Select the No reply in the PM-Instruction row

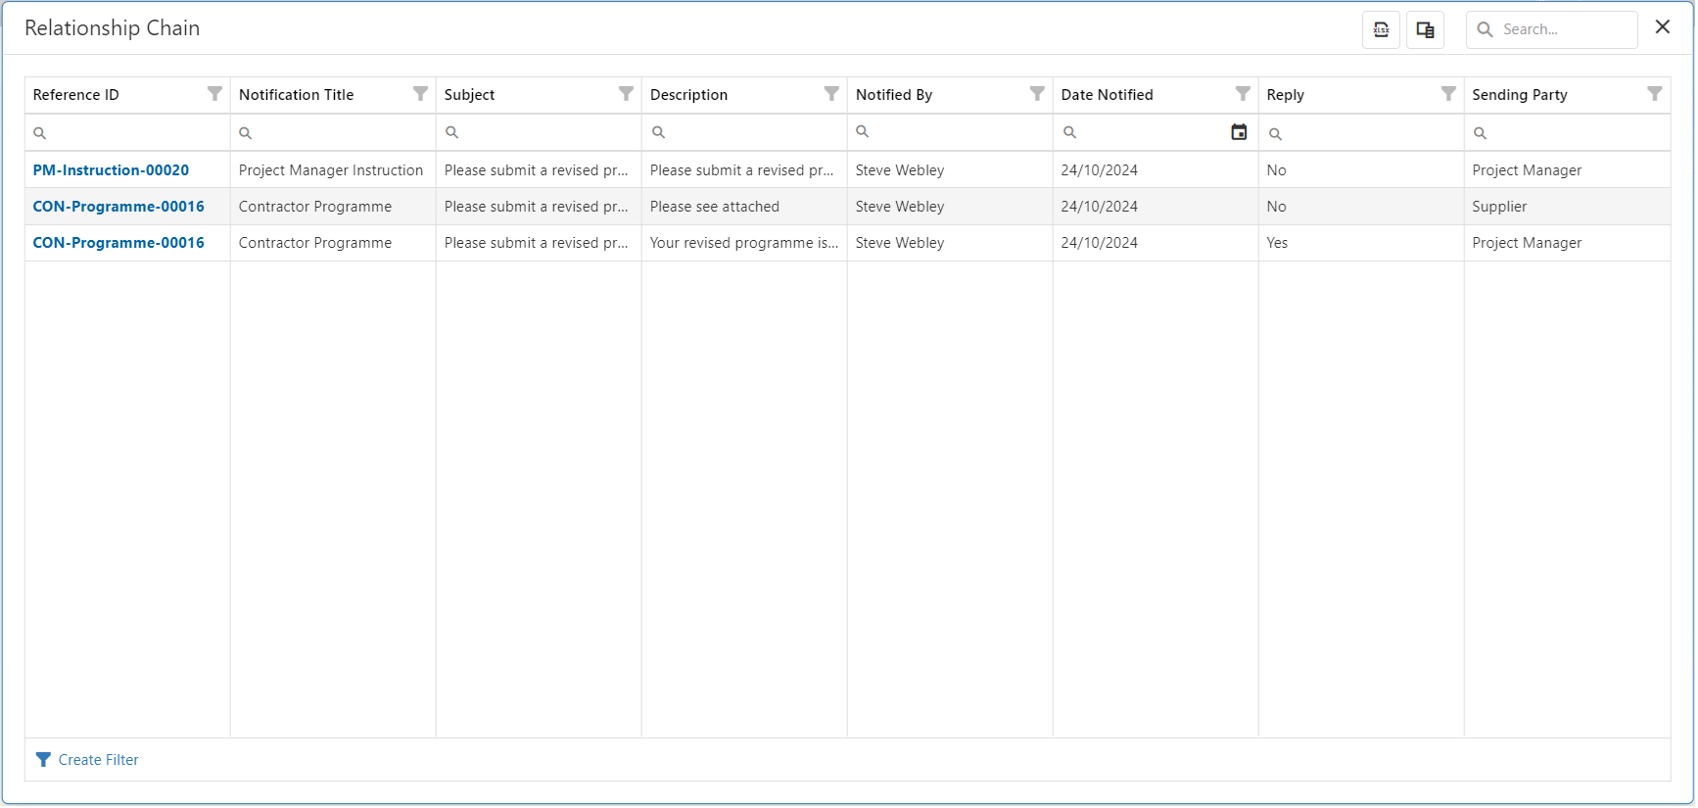pyautogui.click(x=1361, y=170)
